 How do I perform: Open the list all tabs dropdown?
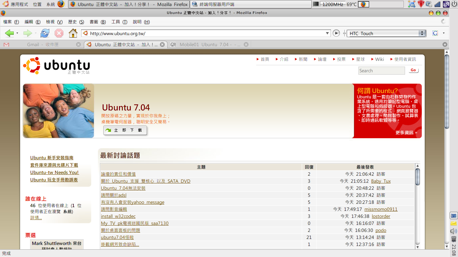pyautogui.click(x=445, y=45)
